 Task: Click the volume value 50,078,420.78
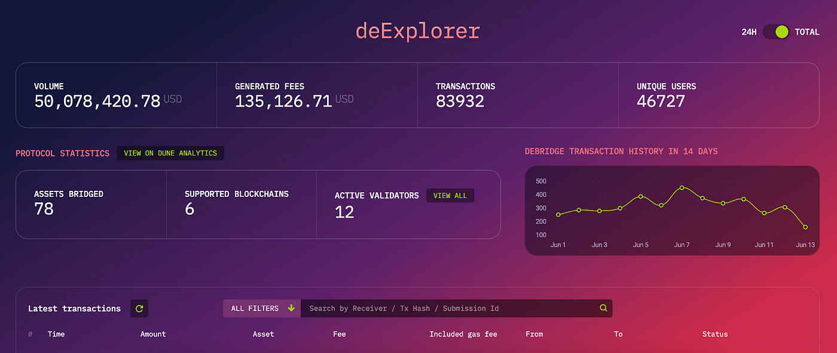tap(97, 101)
